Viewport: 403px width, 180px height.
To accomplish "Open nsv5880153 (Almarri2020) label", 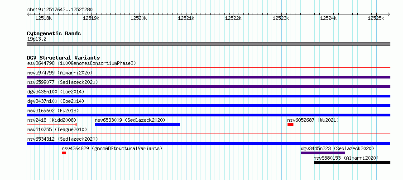I will click(346, 158).
